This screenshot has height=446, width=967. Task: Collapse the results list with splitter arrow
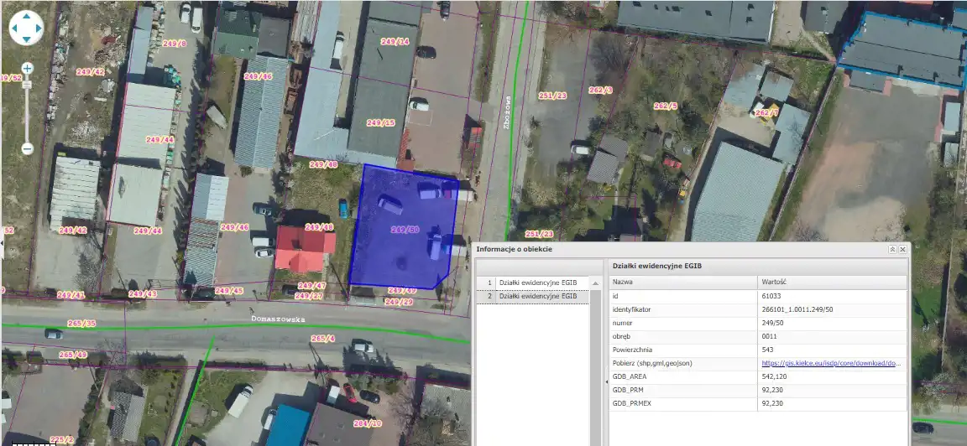tap(605, 381)
